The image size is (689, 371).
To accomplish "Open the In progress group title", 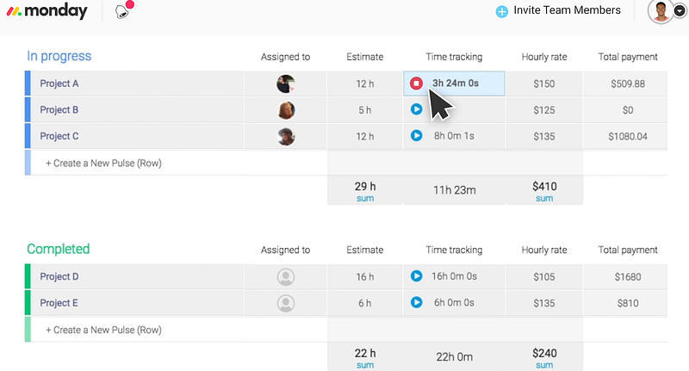I will click(59, 57).
